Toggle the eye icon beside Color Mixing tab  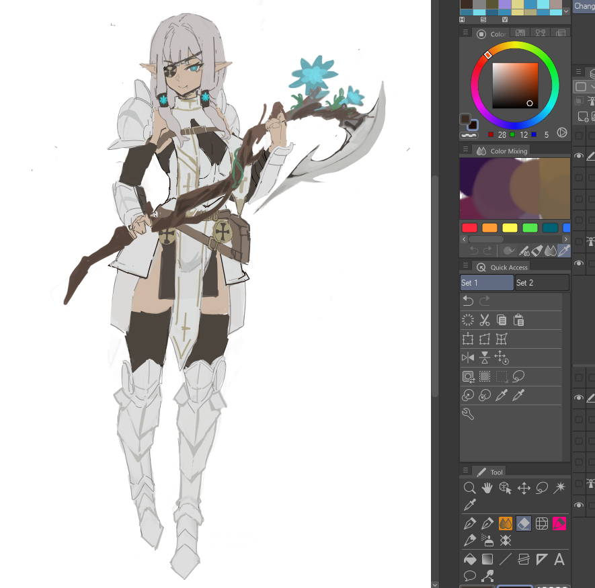(579, 155)
